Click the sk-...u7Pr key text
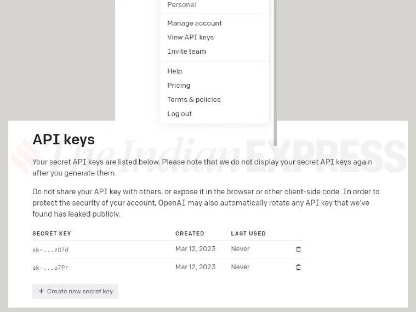This screenshot has width=416, height=312. [x=50, y=268]
